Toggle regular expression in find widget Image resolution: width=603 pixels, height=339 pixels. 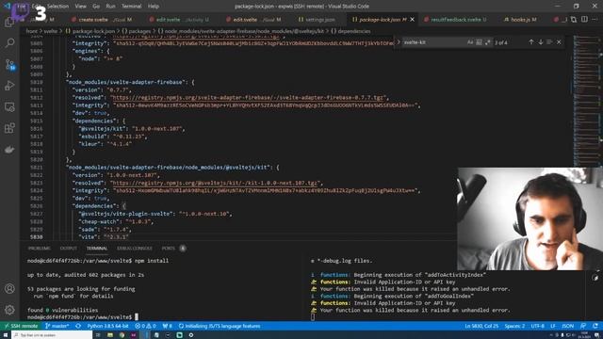pyautogui.click(x=488, y=42)
